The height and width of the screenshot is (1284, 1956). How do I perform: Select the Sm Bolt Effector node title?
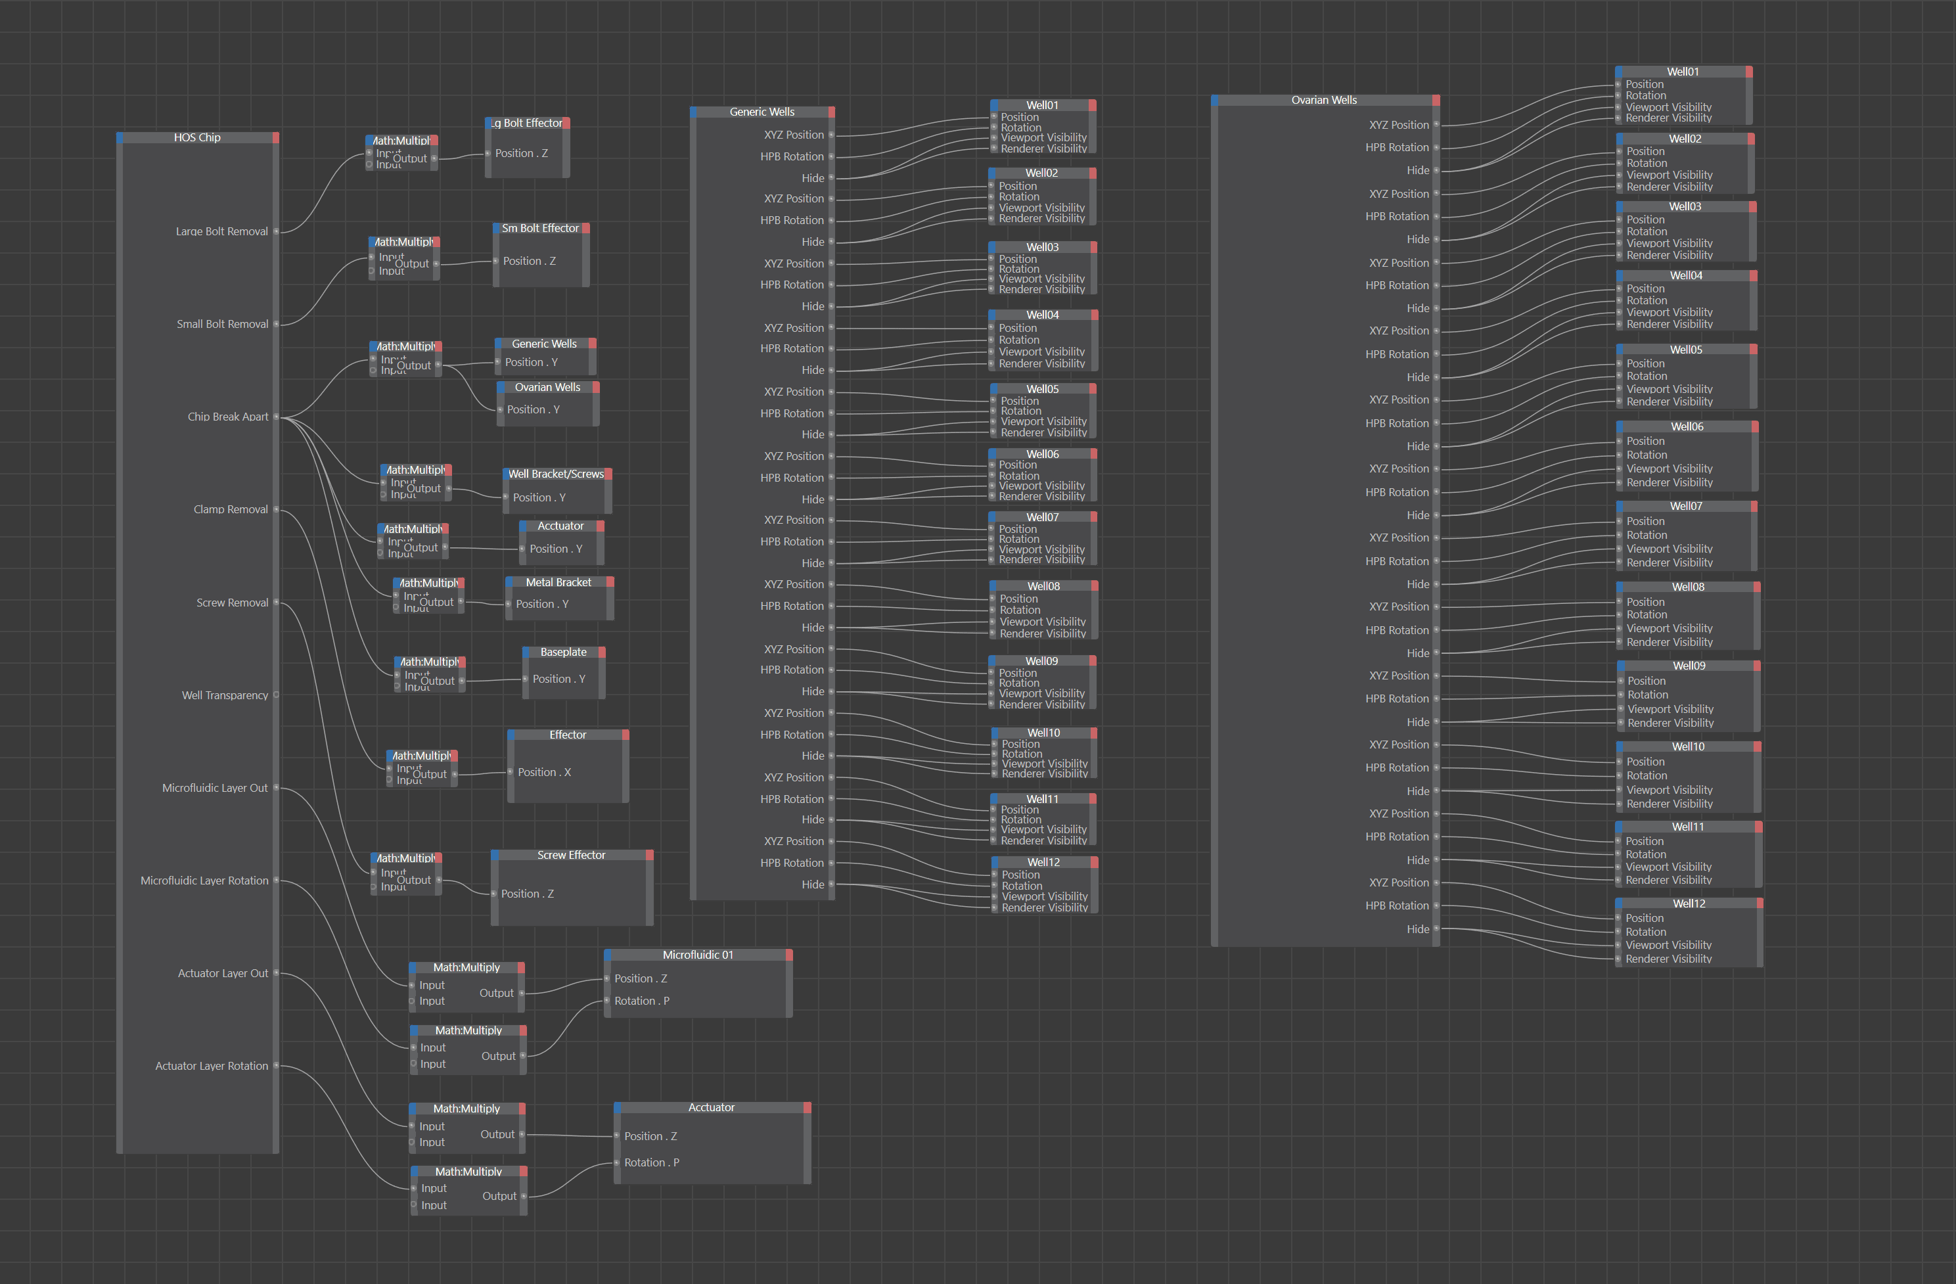[540, 229]
